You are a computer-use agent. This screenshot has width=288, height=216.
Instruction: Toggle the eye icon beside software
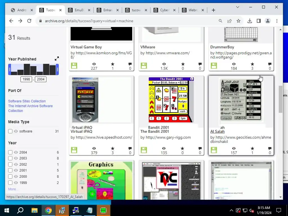pyautogui.click(x=16, y=131)
